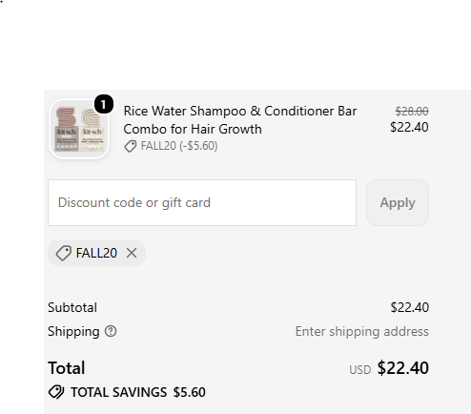Click the Subtotal label
Screen dimensions: 471x414
pyautogui.click(x=72, y=307)
